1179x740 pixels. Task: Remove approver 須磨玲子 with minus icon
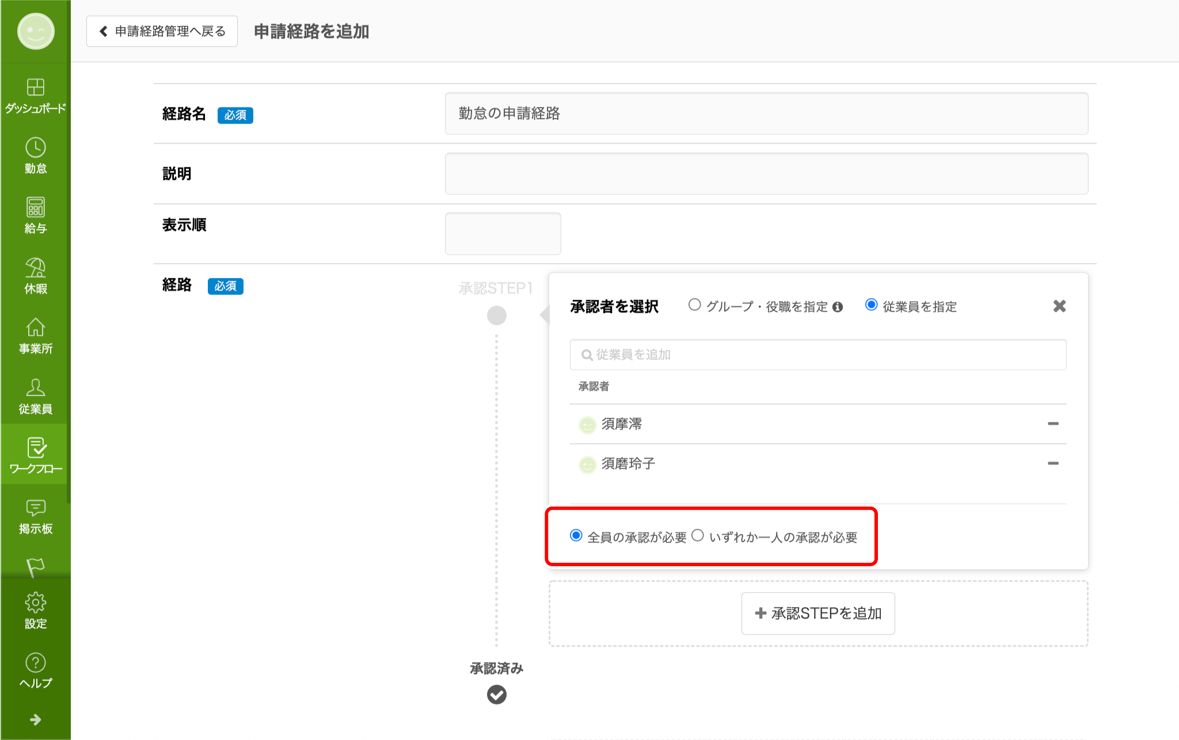1053,463
